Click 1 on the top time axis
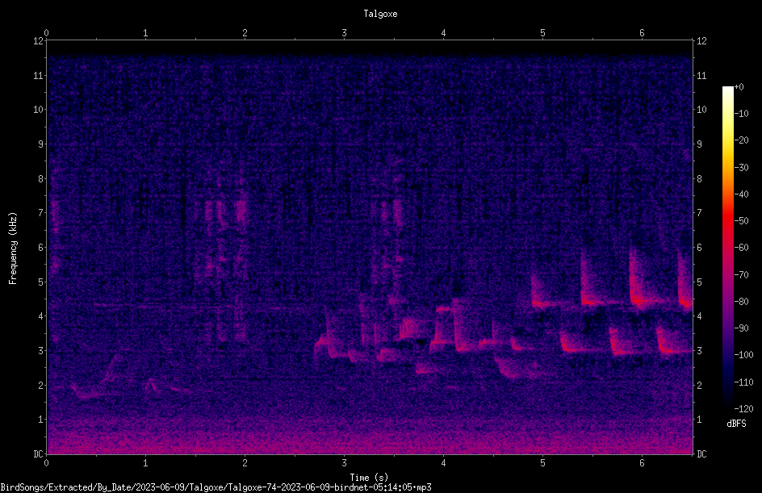Image resolution: width=762 pixels, height=493 pixels. [145, 33]
